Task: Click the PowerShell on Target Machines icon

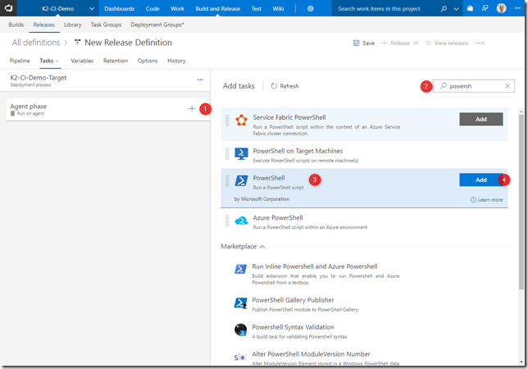Action: click(x=241, y=153)
